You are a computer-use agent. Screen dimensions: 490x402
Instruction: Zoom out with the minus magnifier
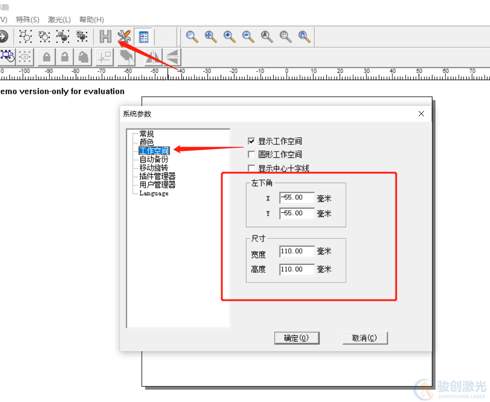click(x=248, y=37)
